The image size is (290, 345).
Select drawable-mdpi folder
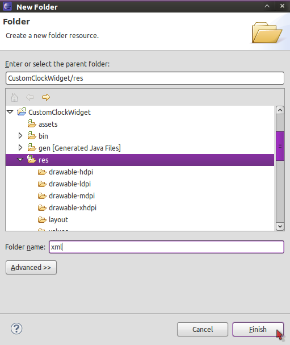[72, 196]
